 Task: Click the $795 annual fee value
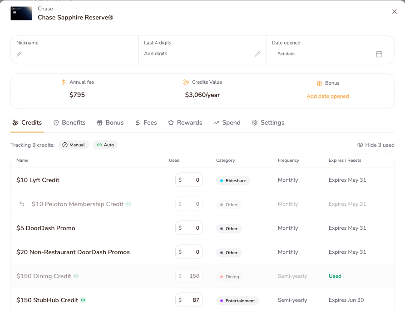(77, 95)
